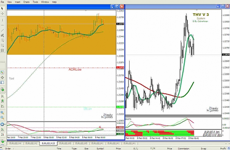Click the Commission column header
This screenshot has height=150, width=230.
coord(184,149)
